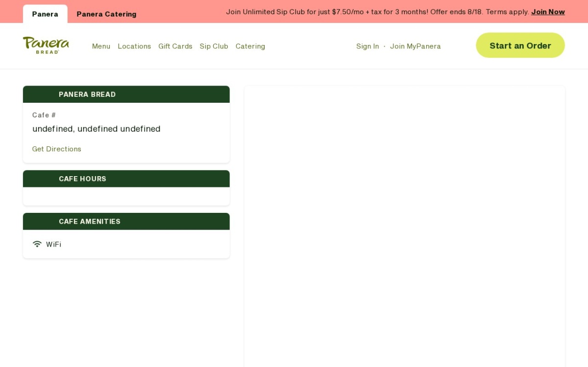Click the Panera Bread logo
The image size is (588, 367).
click(x=46, y=45)
